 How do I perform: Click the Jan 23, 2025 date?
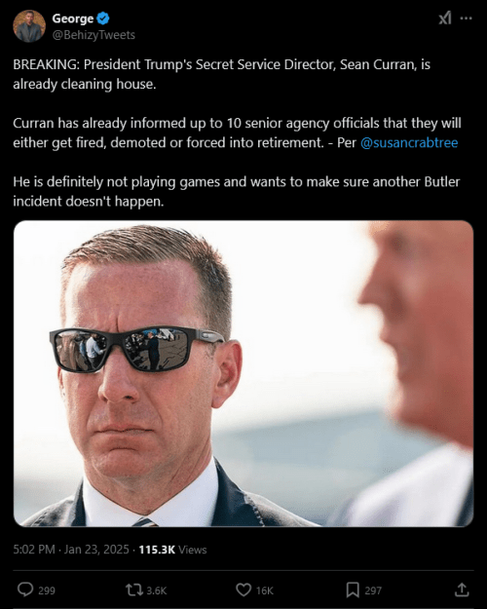coord(96,550)
